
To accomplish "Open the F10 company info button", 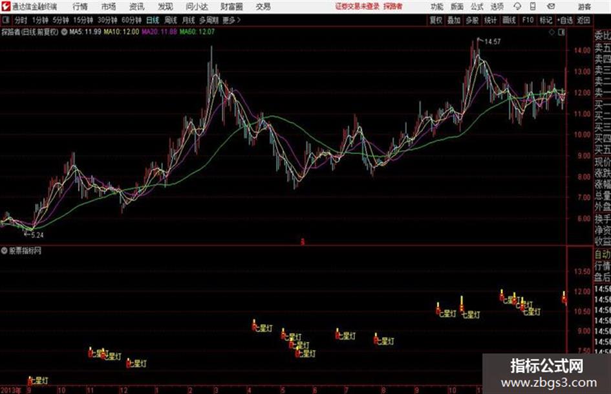I will click(x=528, y=20).
